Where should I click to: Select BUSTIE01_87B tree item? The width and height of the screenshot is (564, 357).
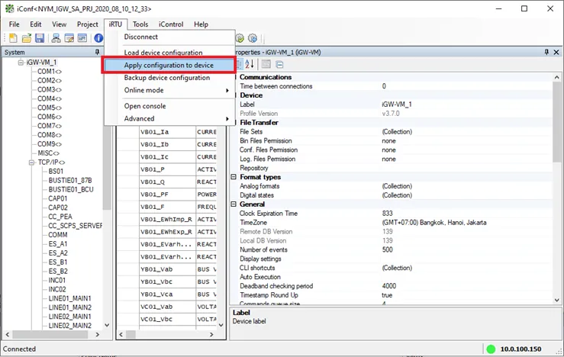pyautogui.click(x=70, y=181)
